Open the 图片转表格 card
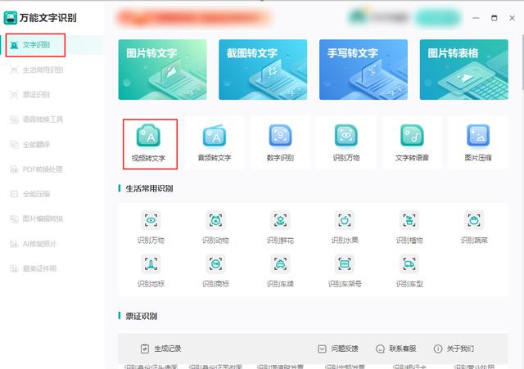Image resolution: width=524 pixels, height=369 pixels. pos(464,70)
